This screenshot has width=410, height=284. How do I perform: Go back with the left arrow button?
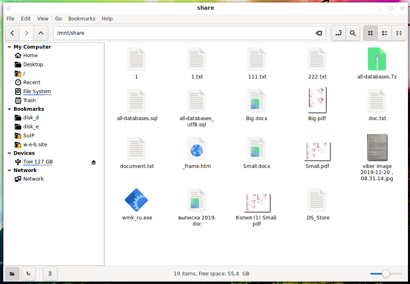point(12,33)
